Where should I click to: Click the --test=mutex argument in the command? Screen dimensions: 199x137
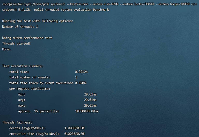[x=78, y=4]
